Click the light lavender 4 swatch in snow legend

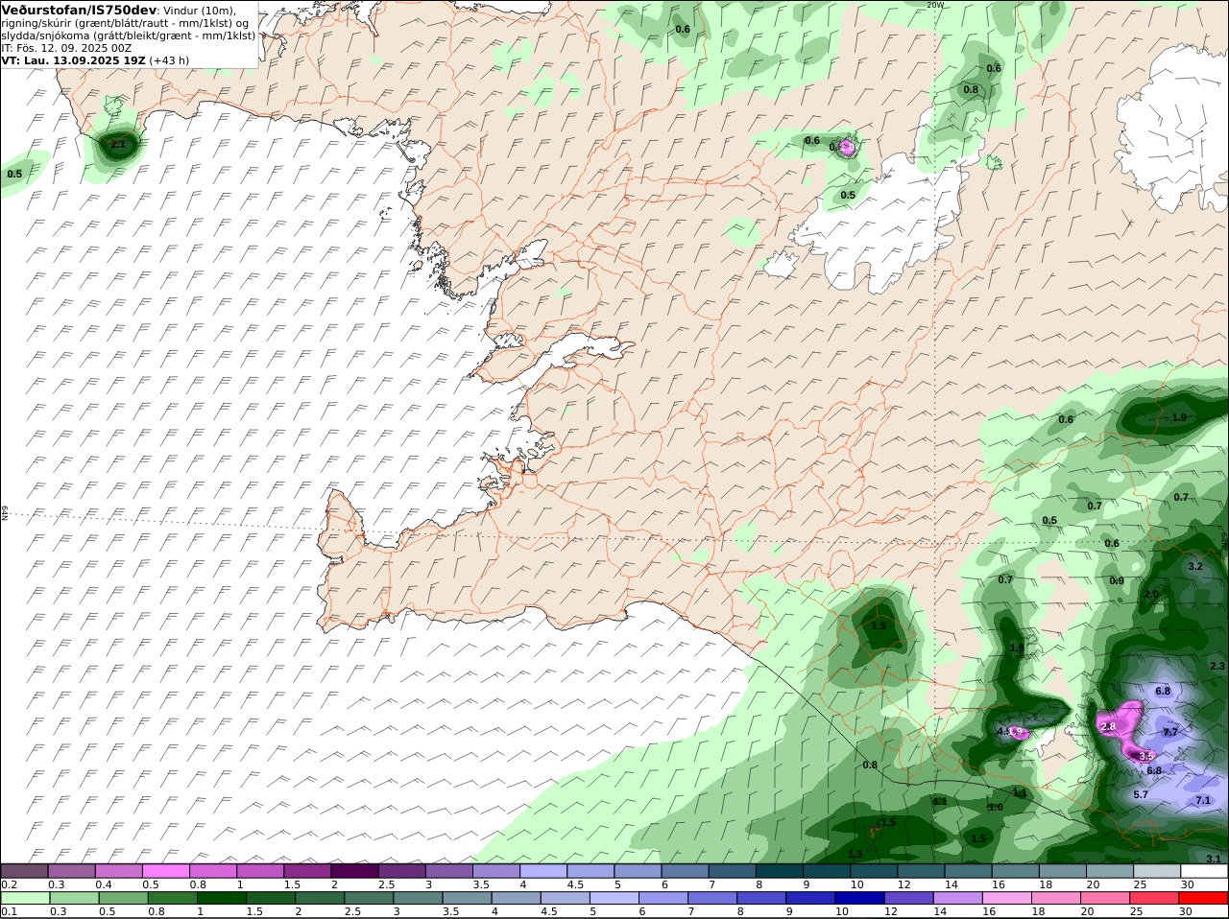(543, 871)
